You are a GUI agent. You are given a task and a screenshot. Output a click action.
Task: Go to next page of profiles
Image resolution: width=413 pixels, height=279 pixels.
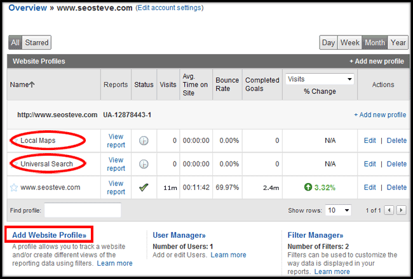(401, 210)
